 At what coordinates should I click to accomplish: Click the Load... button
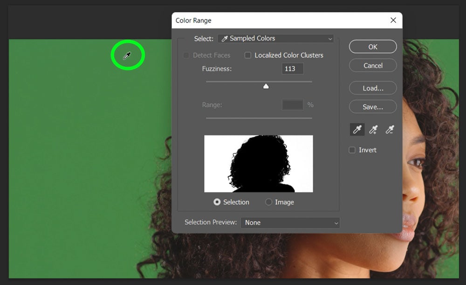pos(373,88)
